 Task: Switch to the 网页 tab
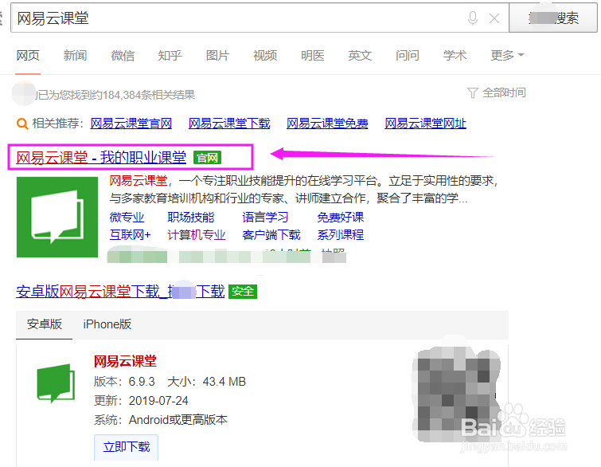(28, 56)
